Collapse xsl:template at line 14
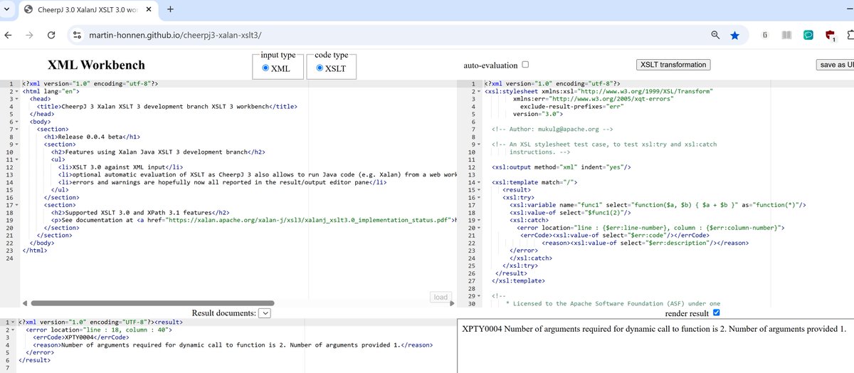The height and width of the screenshot is (373, 854). pos(479,182)
